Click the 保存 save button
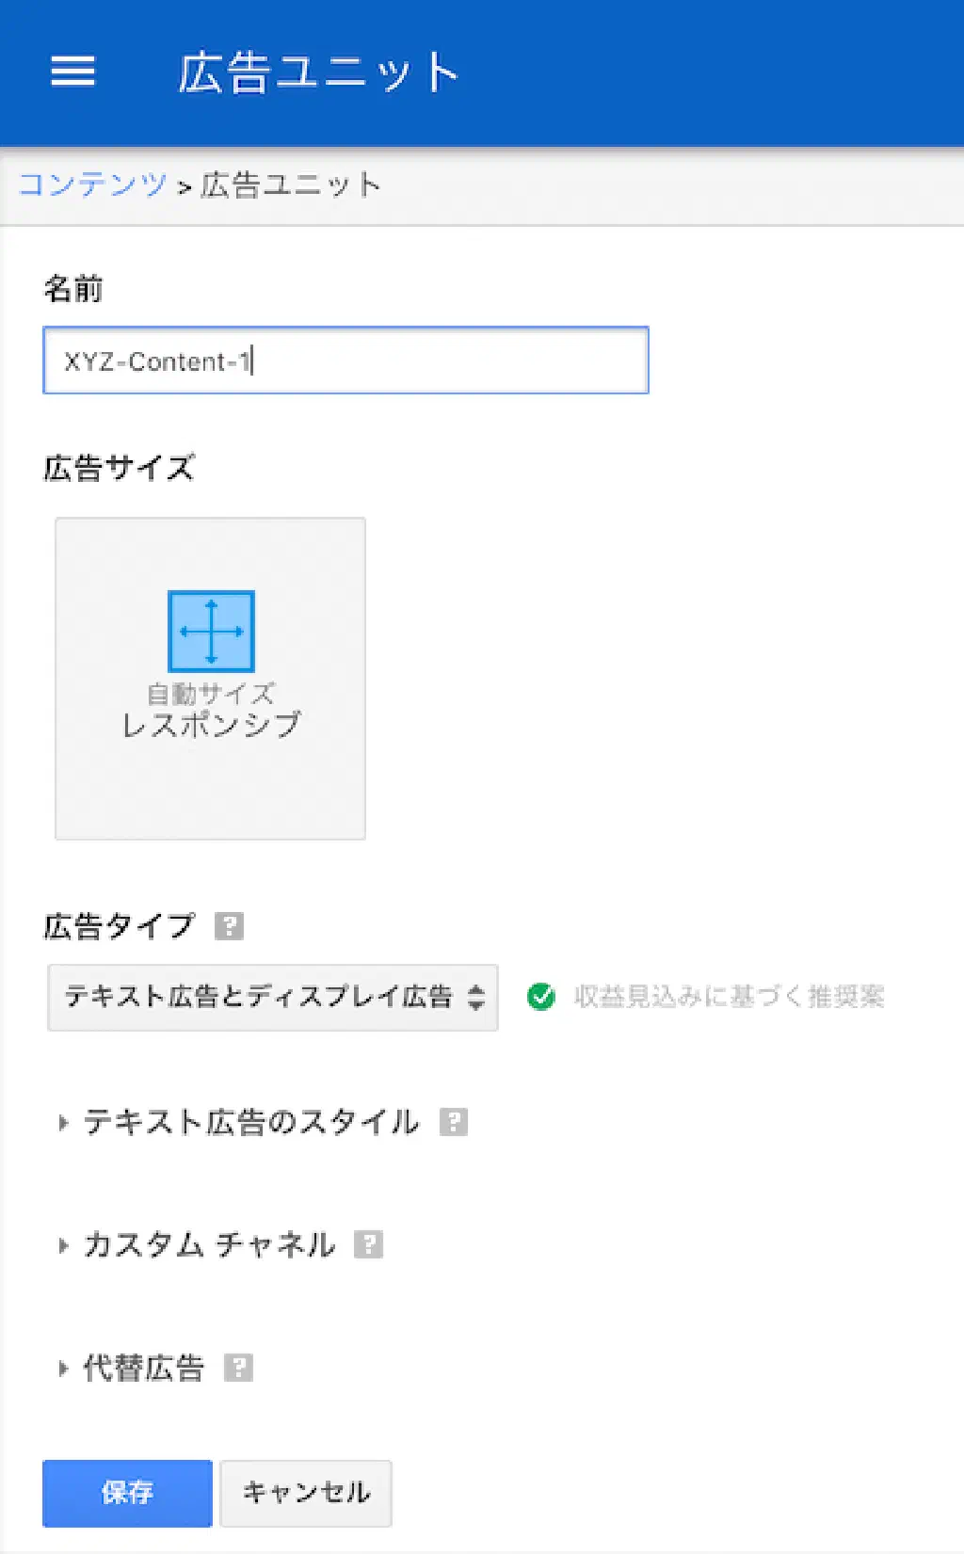 127,1493
